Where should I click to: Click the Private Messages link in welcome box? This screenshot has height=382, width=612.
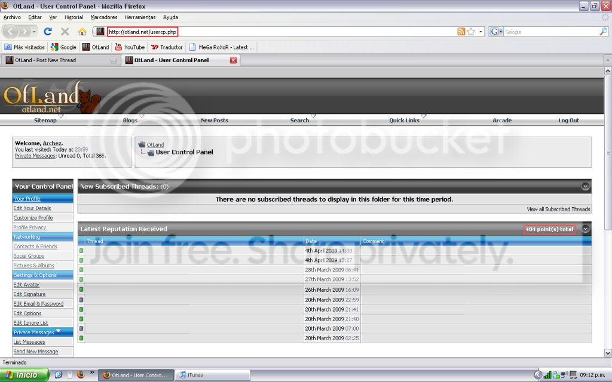[x=35, y=156]
